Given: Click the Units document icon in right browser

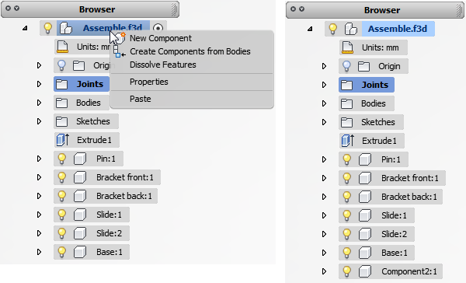Looking at the screenshot, I should pyautogui.click(x=347, y=47).
